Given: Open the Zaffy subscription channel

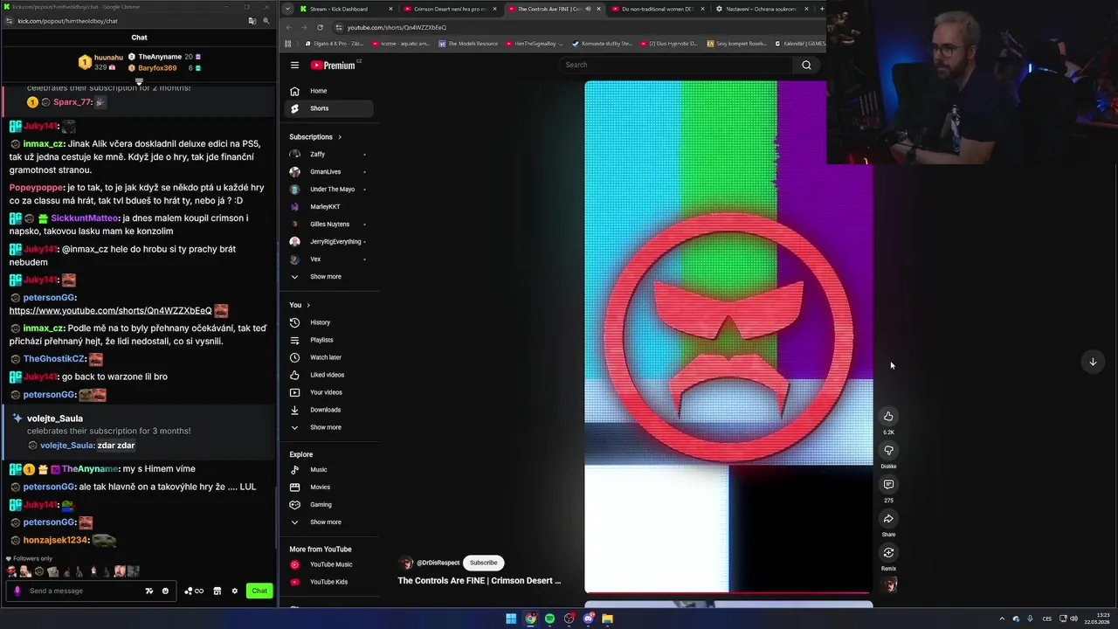Looking at the screenshot, I should 328,155.
